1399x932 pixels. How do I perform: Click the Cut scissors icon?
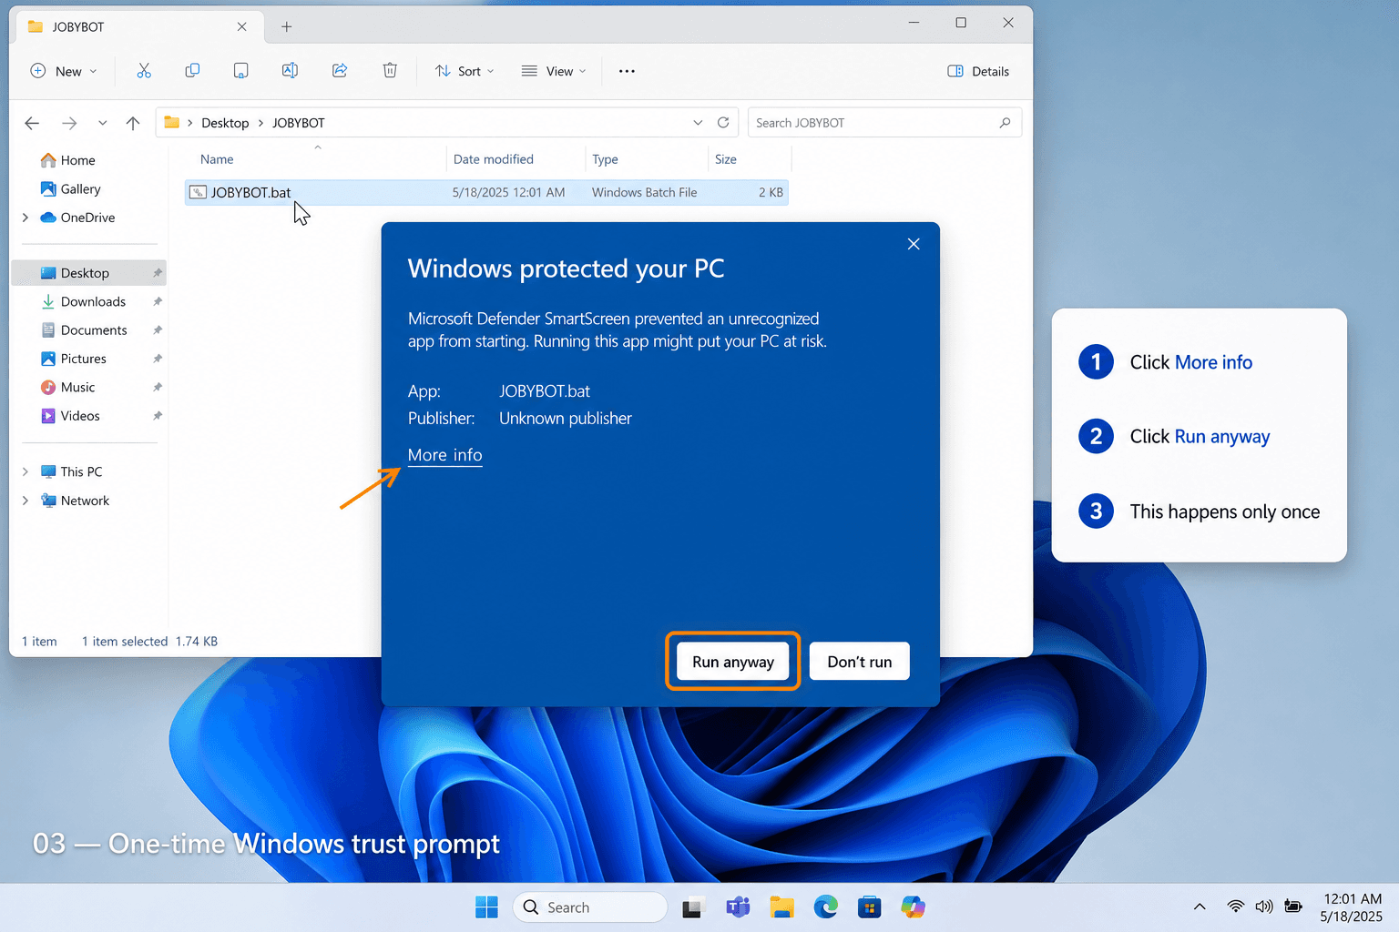pos(144,71)
